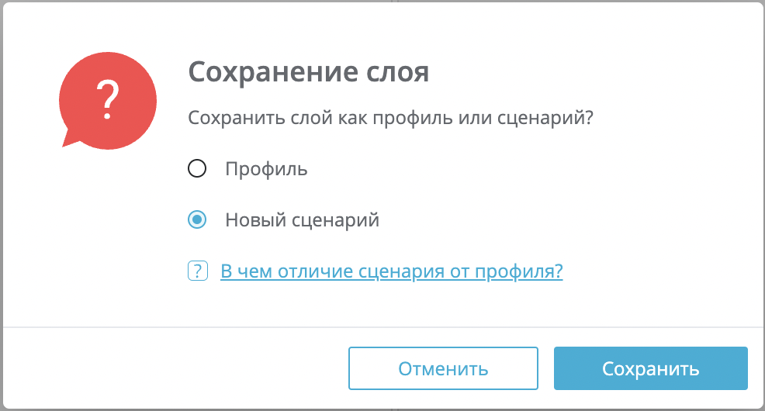Select the Новый сценарий radio button

197,219
